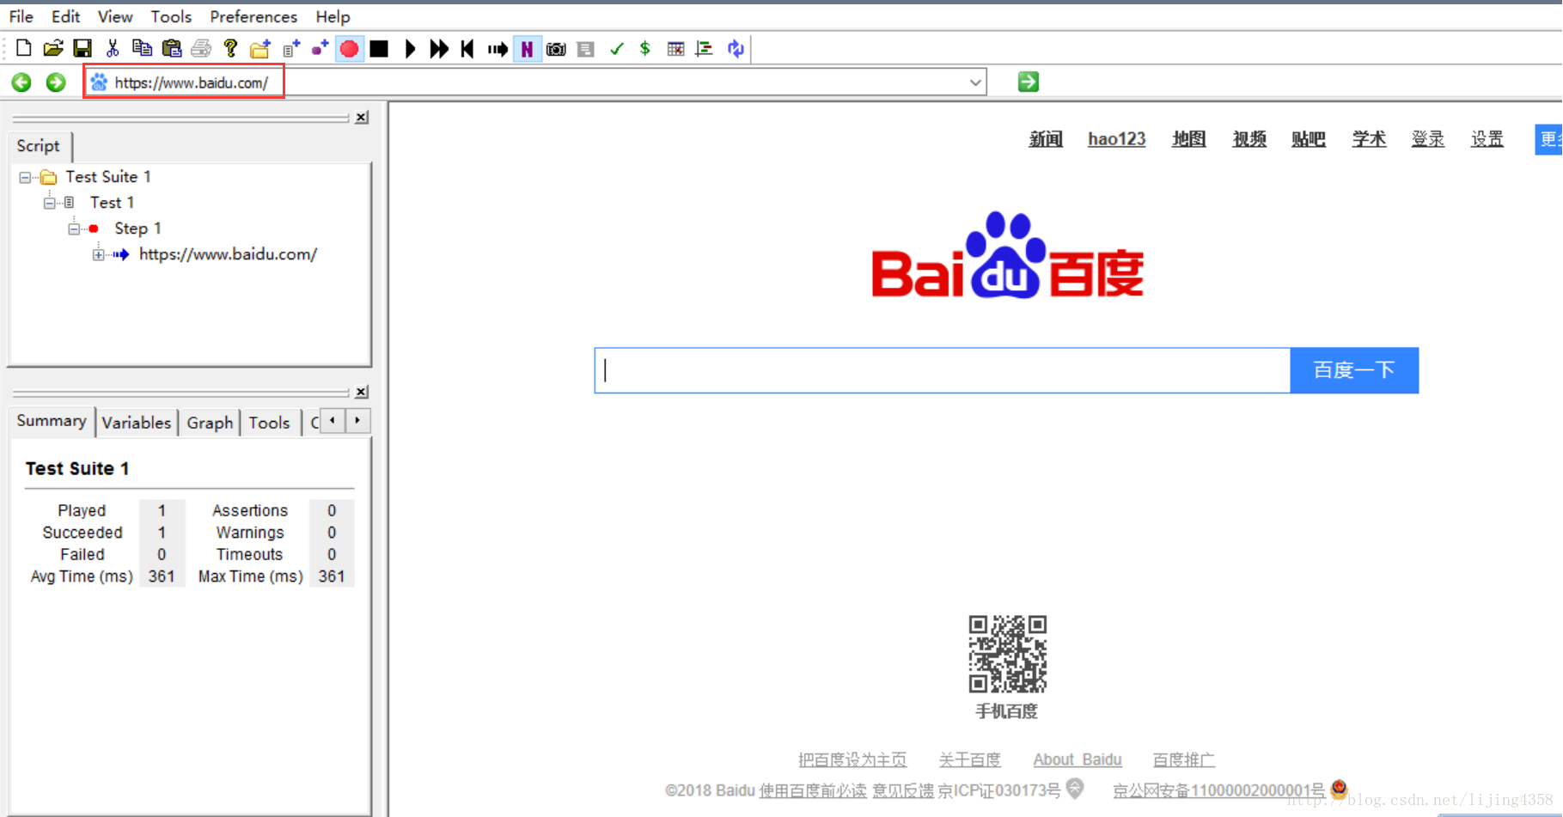The width and height of the screenshot is (1563, 817).
Task: Close the Script panel with the X
Action: (x=362, y=117)
